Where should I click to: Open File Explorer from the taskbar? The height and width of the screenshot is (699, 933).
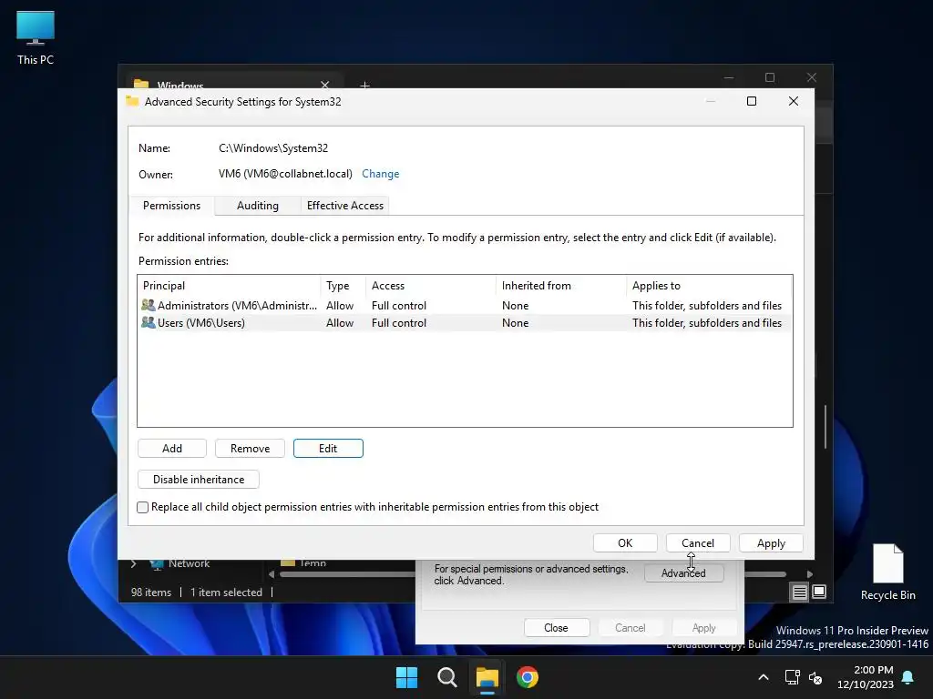pyautogui.click(x=487, y=677)
